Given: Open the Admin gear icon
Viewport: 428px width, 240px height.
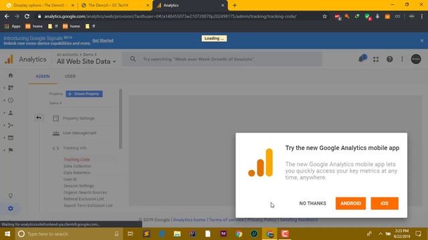Looking at the screenshot, I should click(x=11, y=209).
